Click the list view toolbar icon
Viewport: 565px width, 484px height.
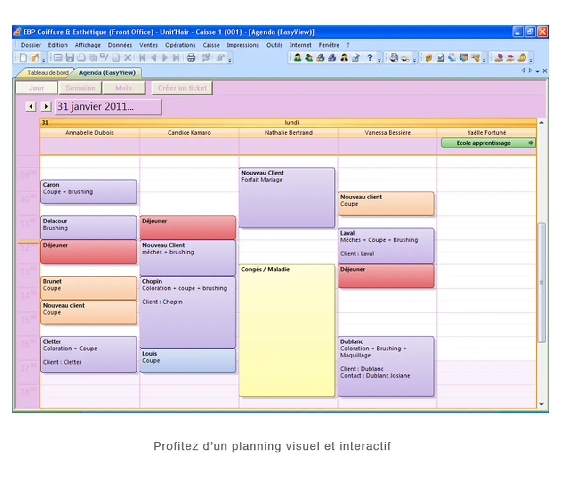click(57, 58)
